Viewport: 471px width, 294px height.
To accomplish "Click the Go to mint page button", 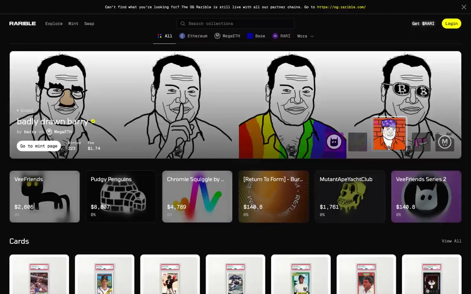I will [39, 146].
